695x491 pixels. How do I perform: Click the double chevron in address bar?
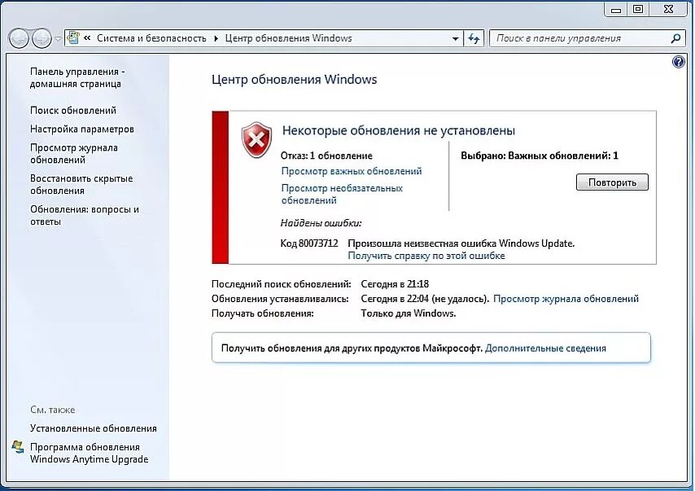click(87, 38)
